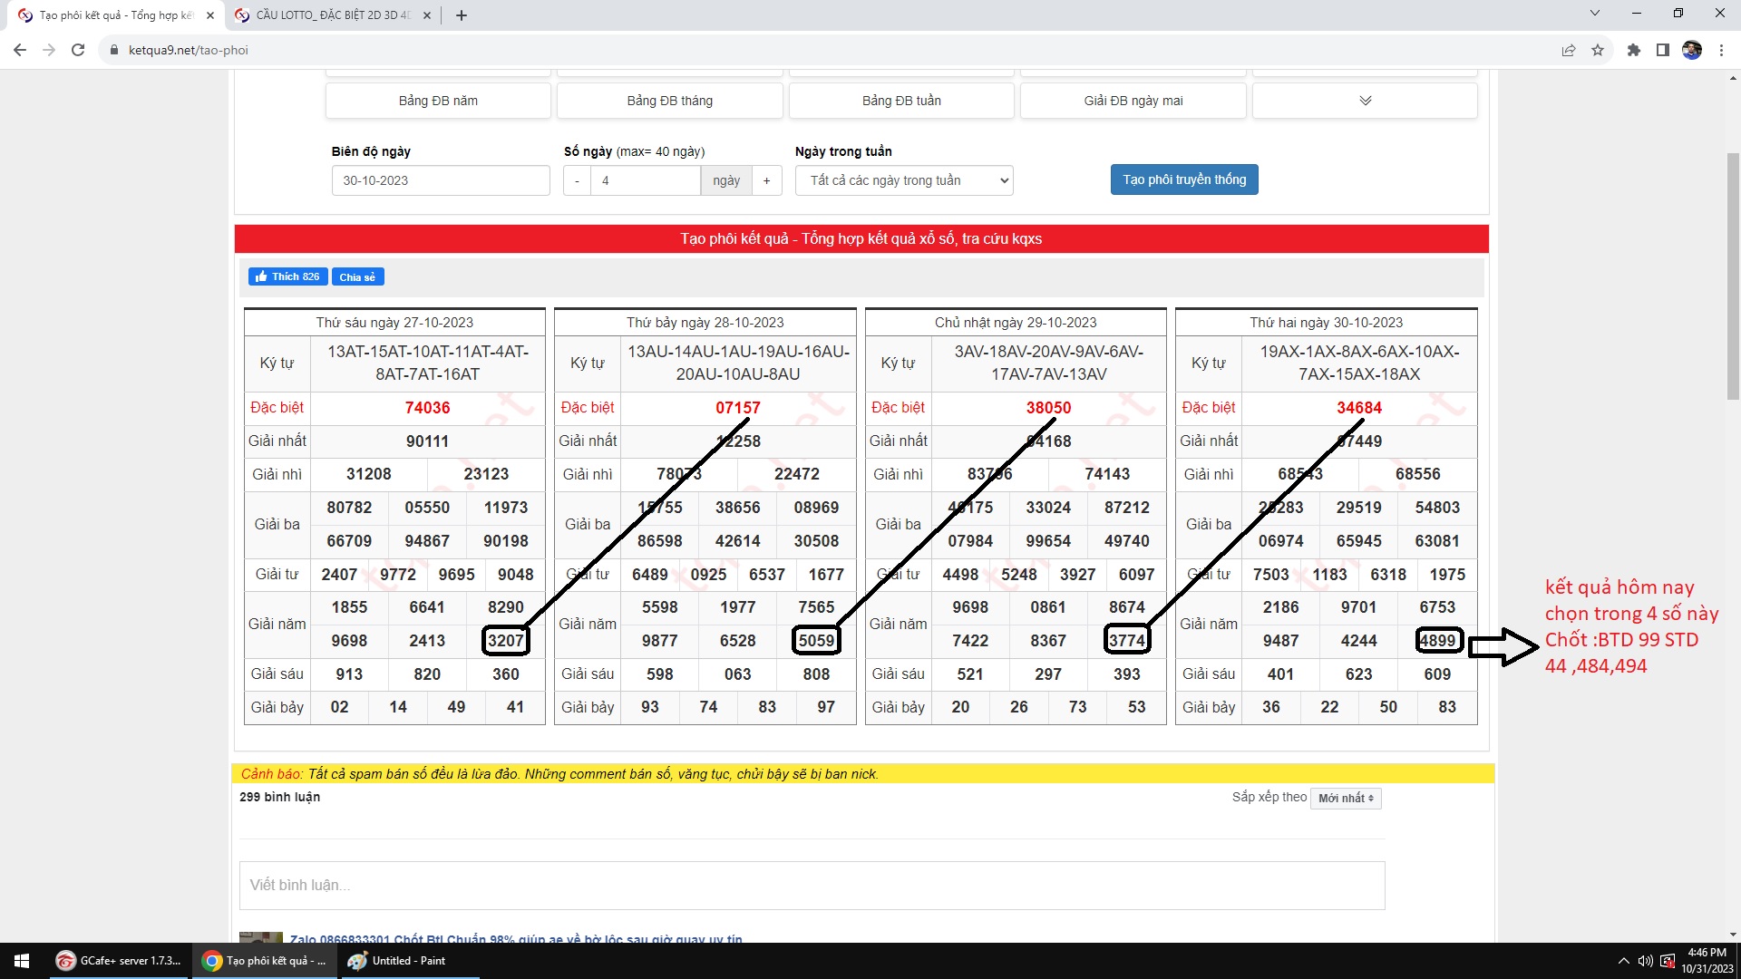
Task: Click the Biên độ ngày date field
Action: click(440, 180)
